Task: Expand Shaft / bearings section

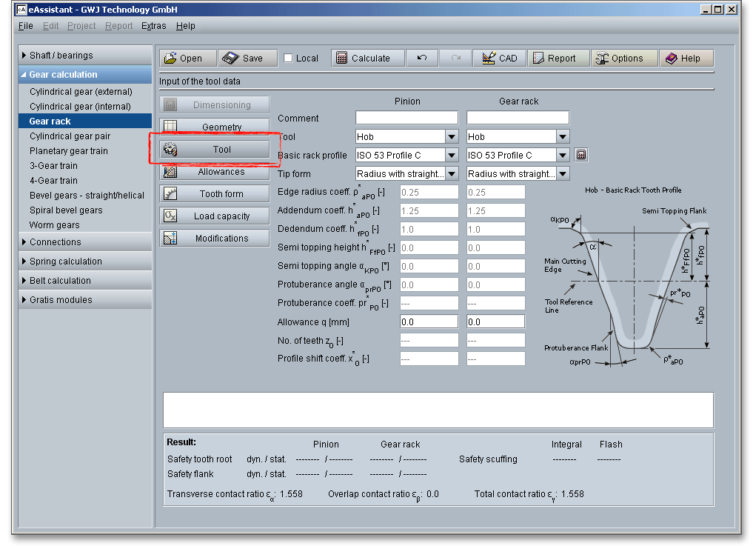Action: (x=61, y=56)
